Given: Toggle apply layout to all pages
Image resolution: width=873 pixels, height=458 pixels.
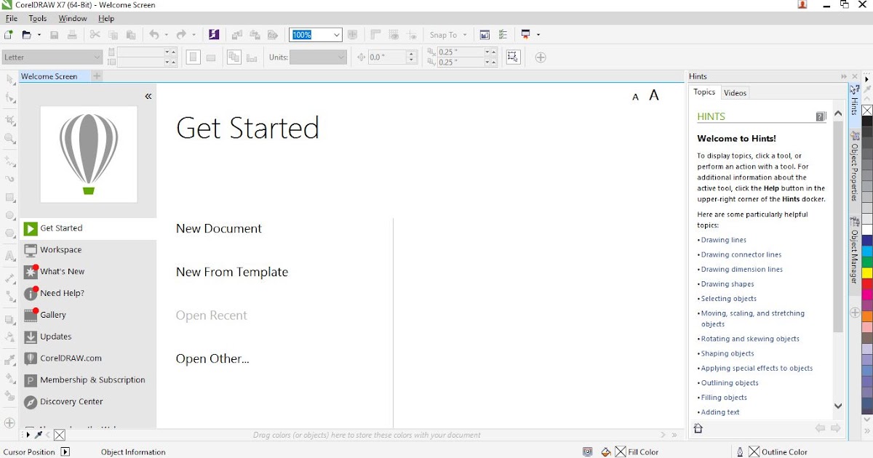Looking at the screenshot, I should coord(234,57).
